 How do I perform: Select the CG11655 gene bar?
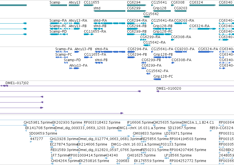tap(89, 5)
